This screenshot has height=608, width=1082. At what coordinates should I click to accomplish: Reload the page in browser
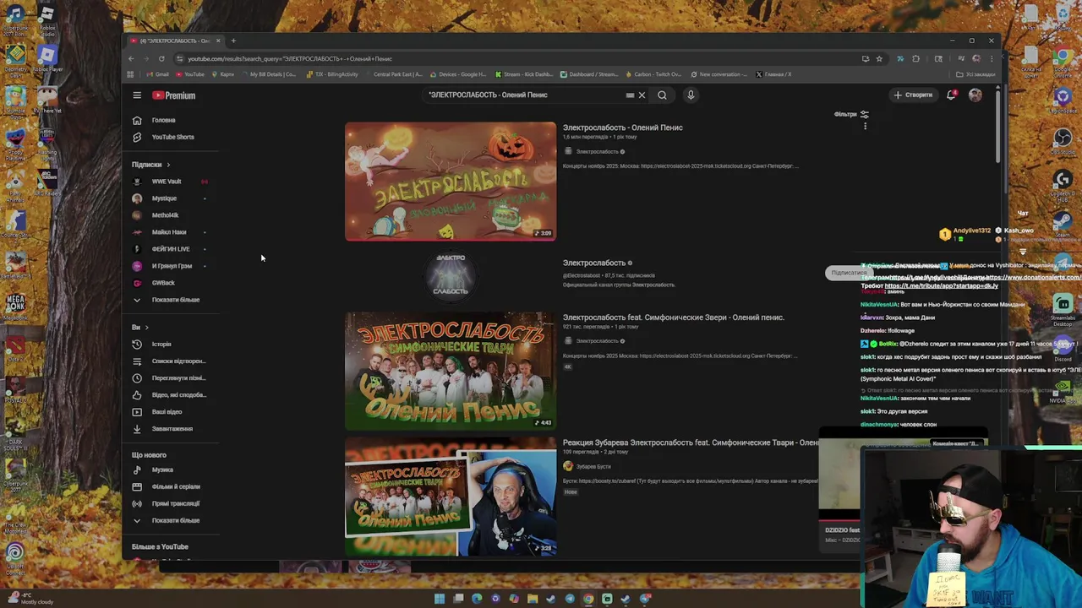tap(161, 59)
